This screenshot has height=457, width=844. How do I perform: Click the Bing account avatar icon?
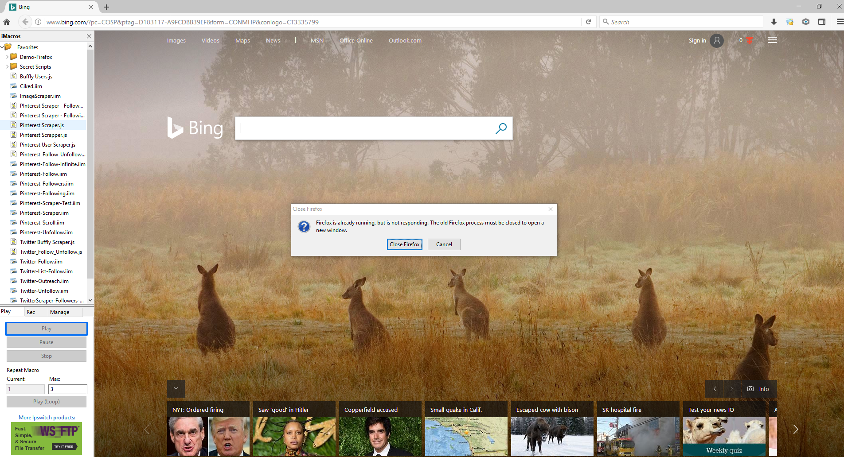click(x=717, y=40)
